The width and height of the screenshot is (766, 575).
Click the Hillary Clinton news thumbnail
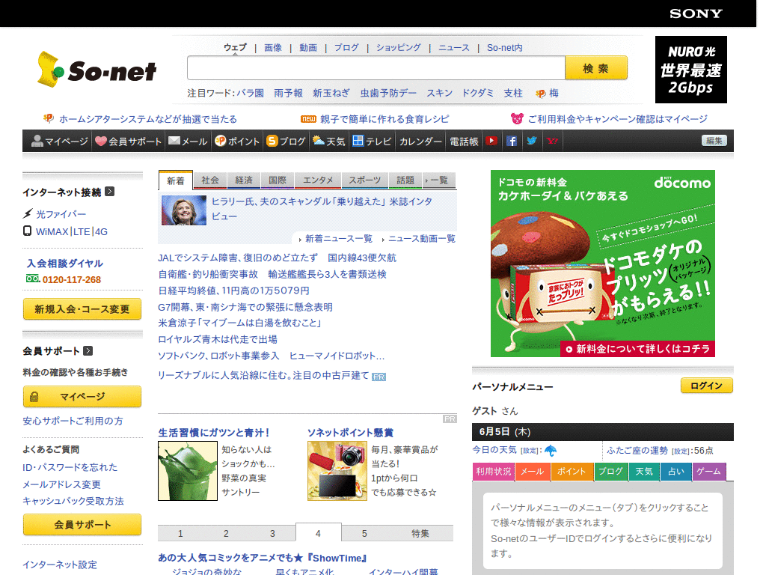tap(184, 210)
